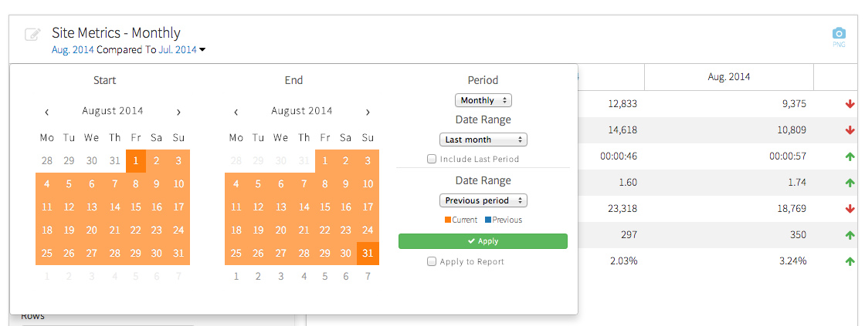Open the Previous period comparison dropdown

483,200
